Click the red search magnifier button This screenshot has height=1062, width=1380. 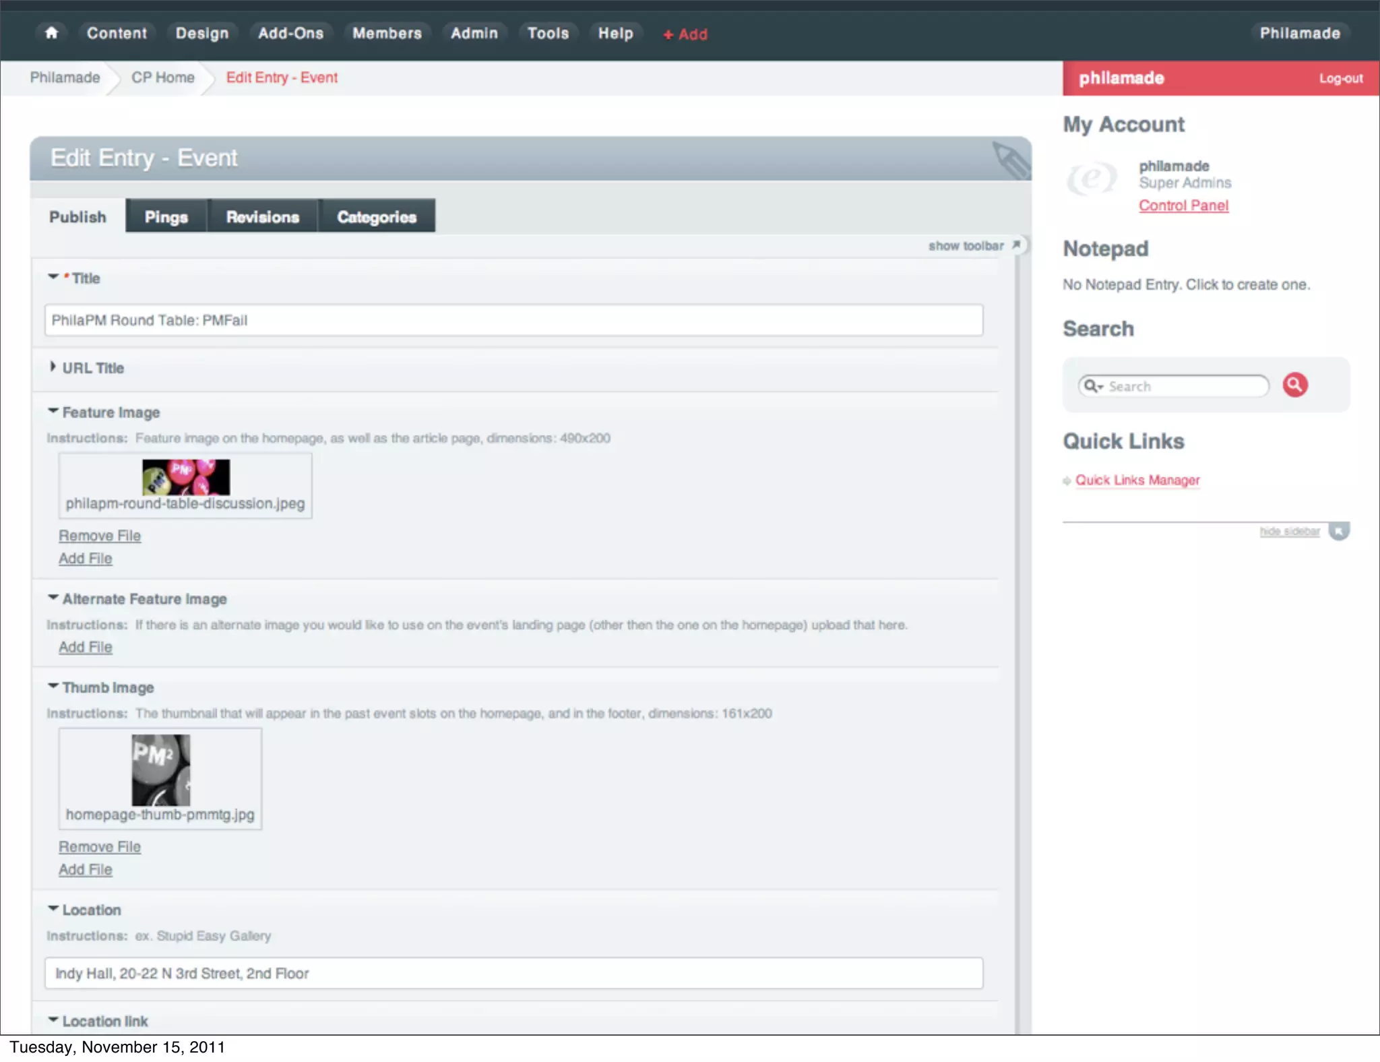pos(1294,385)
